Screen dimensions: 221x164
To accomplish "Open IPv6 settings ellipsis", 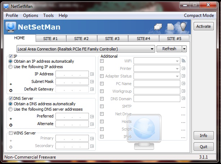I will (183, 138).
